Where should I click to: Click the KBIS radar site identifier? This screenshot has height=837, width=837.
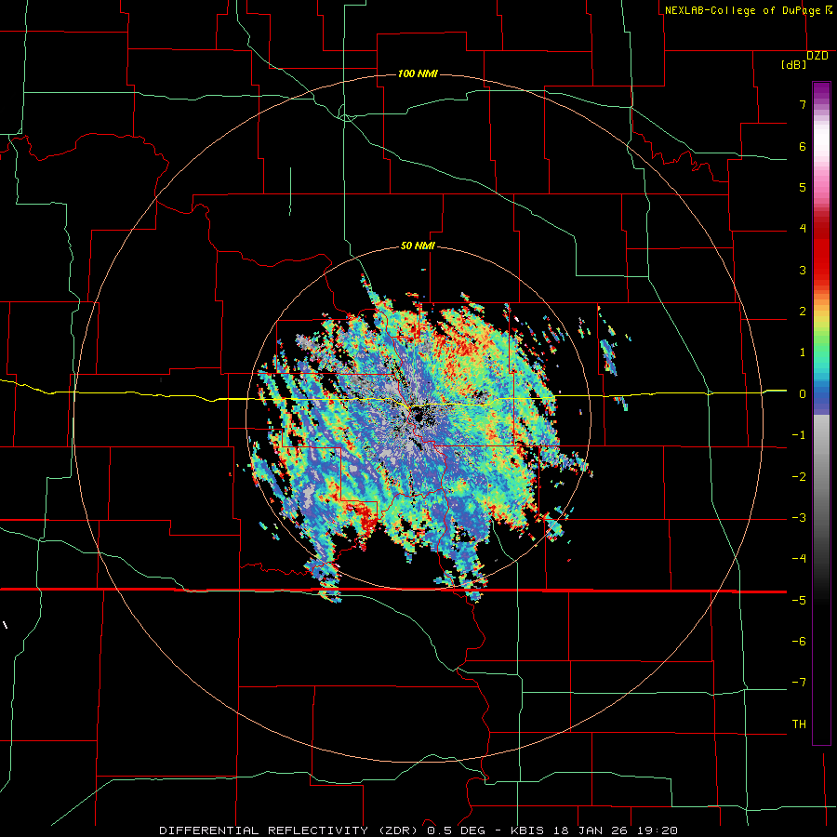coord(527,830)
